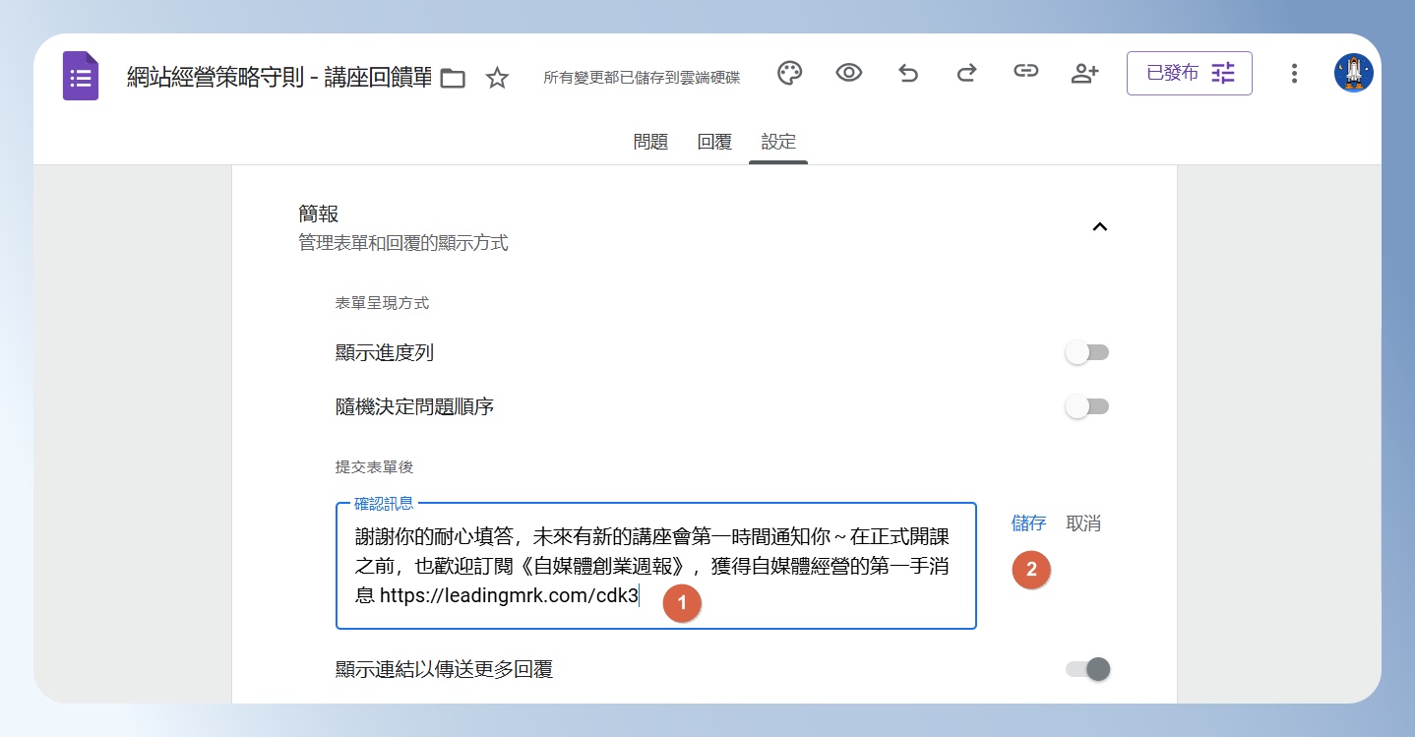
Task: Star this form
Action: 497,78
